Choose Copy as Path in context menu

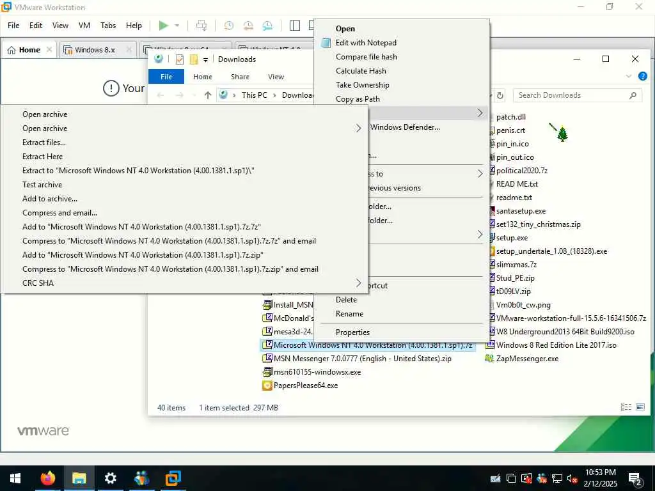[x=358, y=99]
